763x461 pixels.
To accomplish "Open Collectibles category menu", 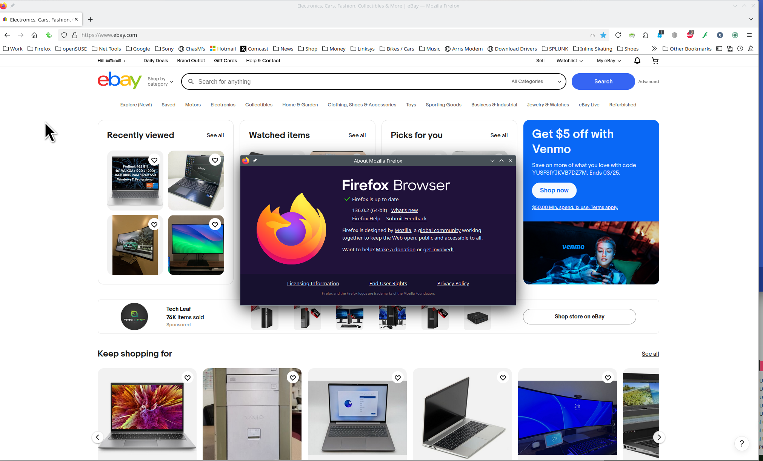I will pos(258,105).
